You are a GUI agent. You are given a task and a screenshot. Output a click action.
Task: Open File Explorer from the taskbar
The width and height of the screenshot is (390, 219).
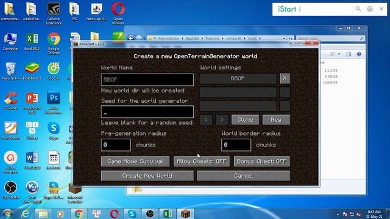click(43, 214)
